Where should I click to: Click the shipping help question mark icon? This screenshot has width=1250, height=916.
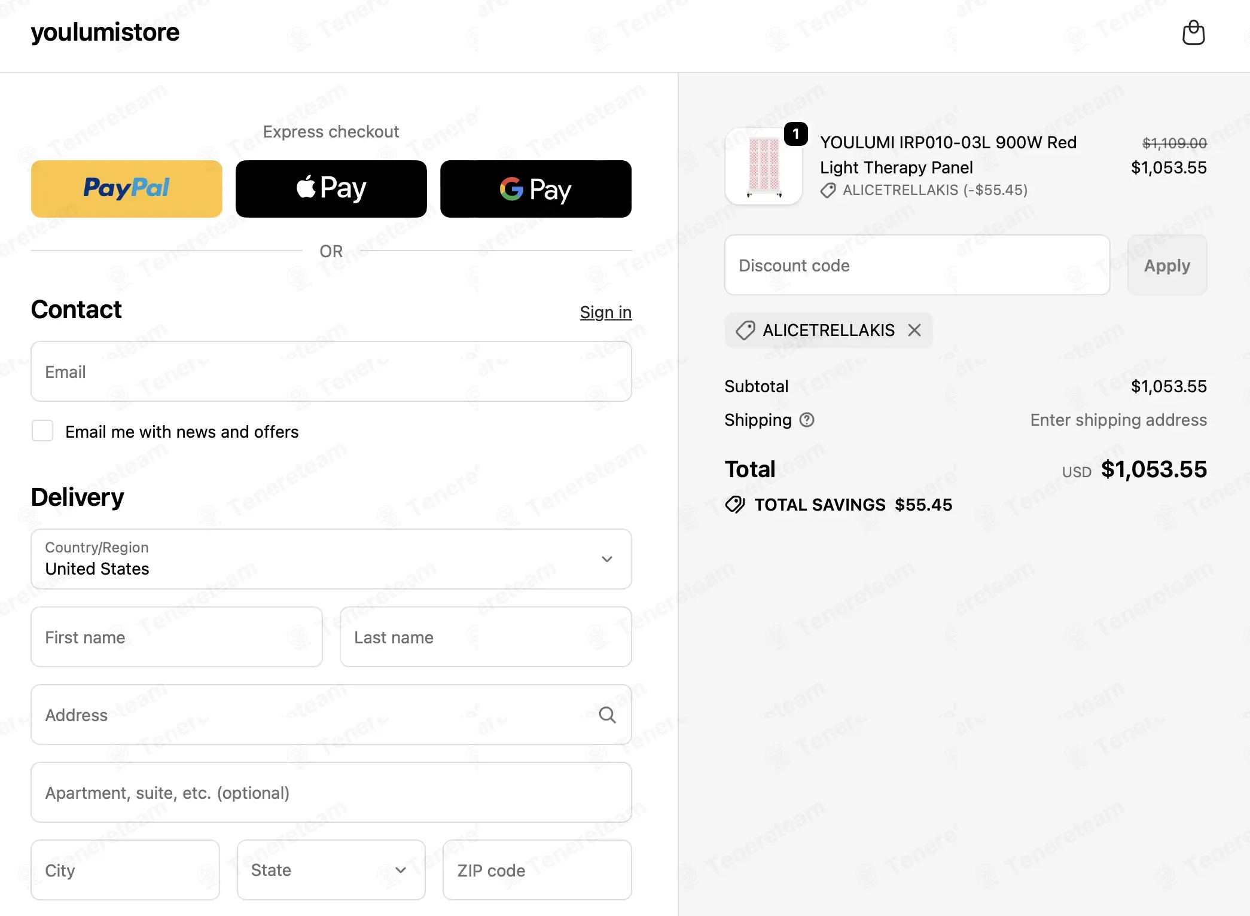807,420
